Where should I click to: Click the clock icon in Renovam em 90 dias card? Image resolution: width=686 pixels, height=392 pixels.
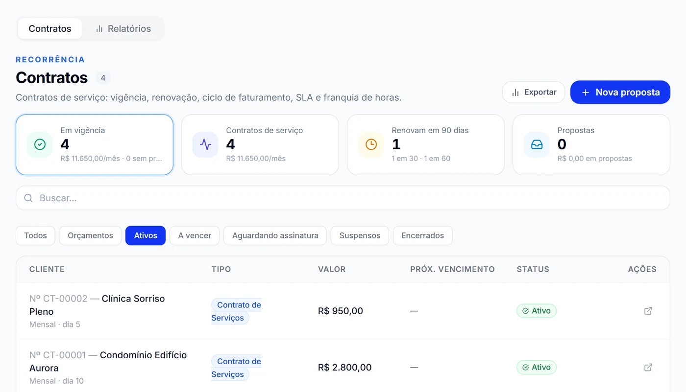(x=371, y=144)
